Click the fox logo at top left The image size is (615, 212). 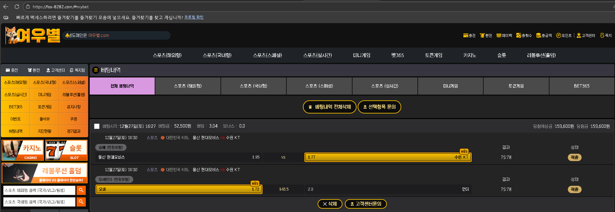pos(32,35)
